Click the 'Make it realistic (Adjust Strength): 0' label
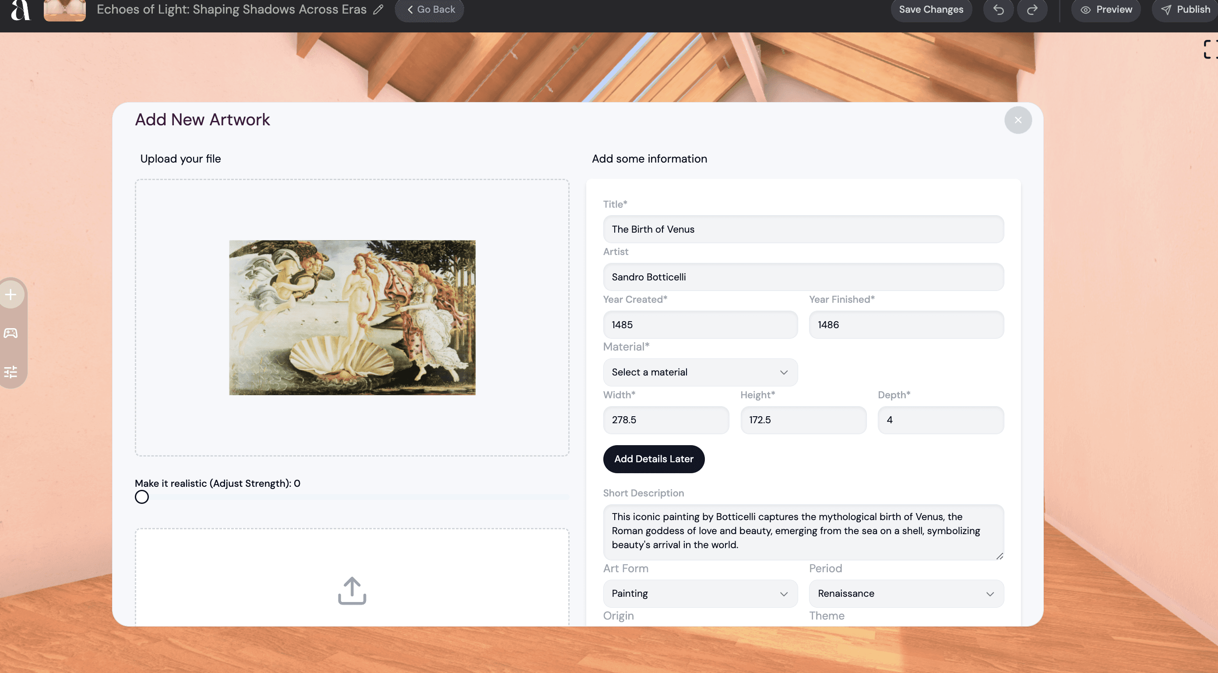1218x673 pixels. click(218, 484)
